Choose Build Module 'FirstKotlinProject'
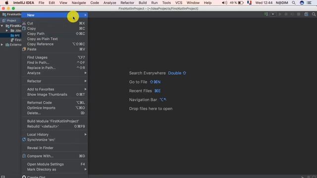The image size is (317, 178). [x=54, y=121]
